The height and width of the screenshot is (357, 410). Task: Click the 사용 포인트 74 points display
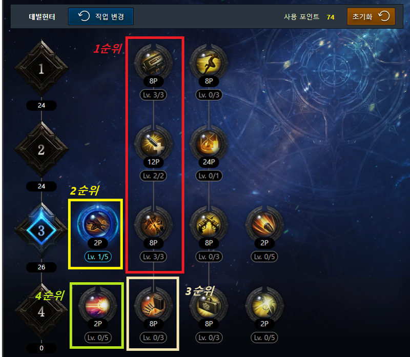(x=309, y=17)
